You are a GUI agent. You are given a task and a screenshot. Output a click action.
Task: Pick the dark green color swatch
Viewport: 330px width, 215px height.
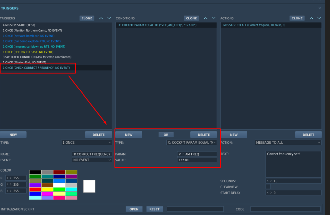pyautogui.click(x=35, y=176)
